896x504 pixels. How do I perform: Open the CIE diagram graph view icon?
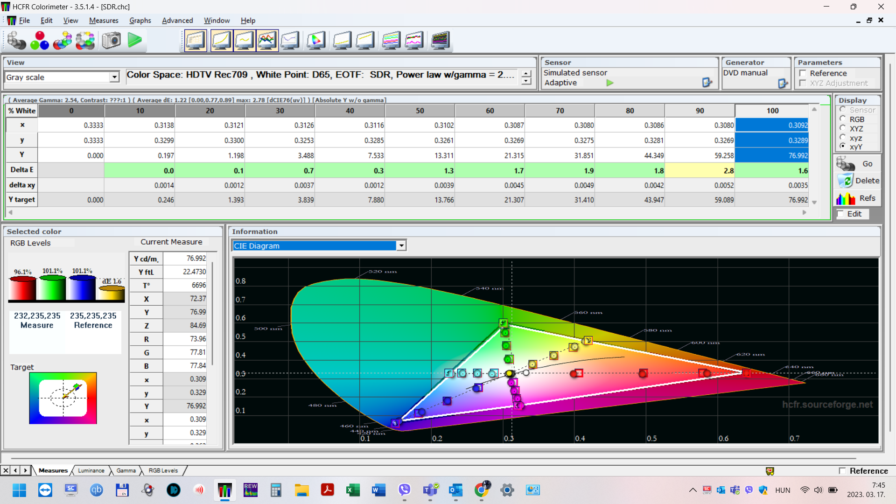(x=316, y=41)
